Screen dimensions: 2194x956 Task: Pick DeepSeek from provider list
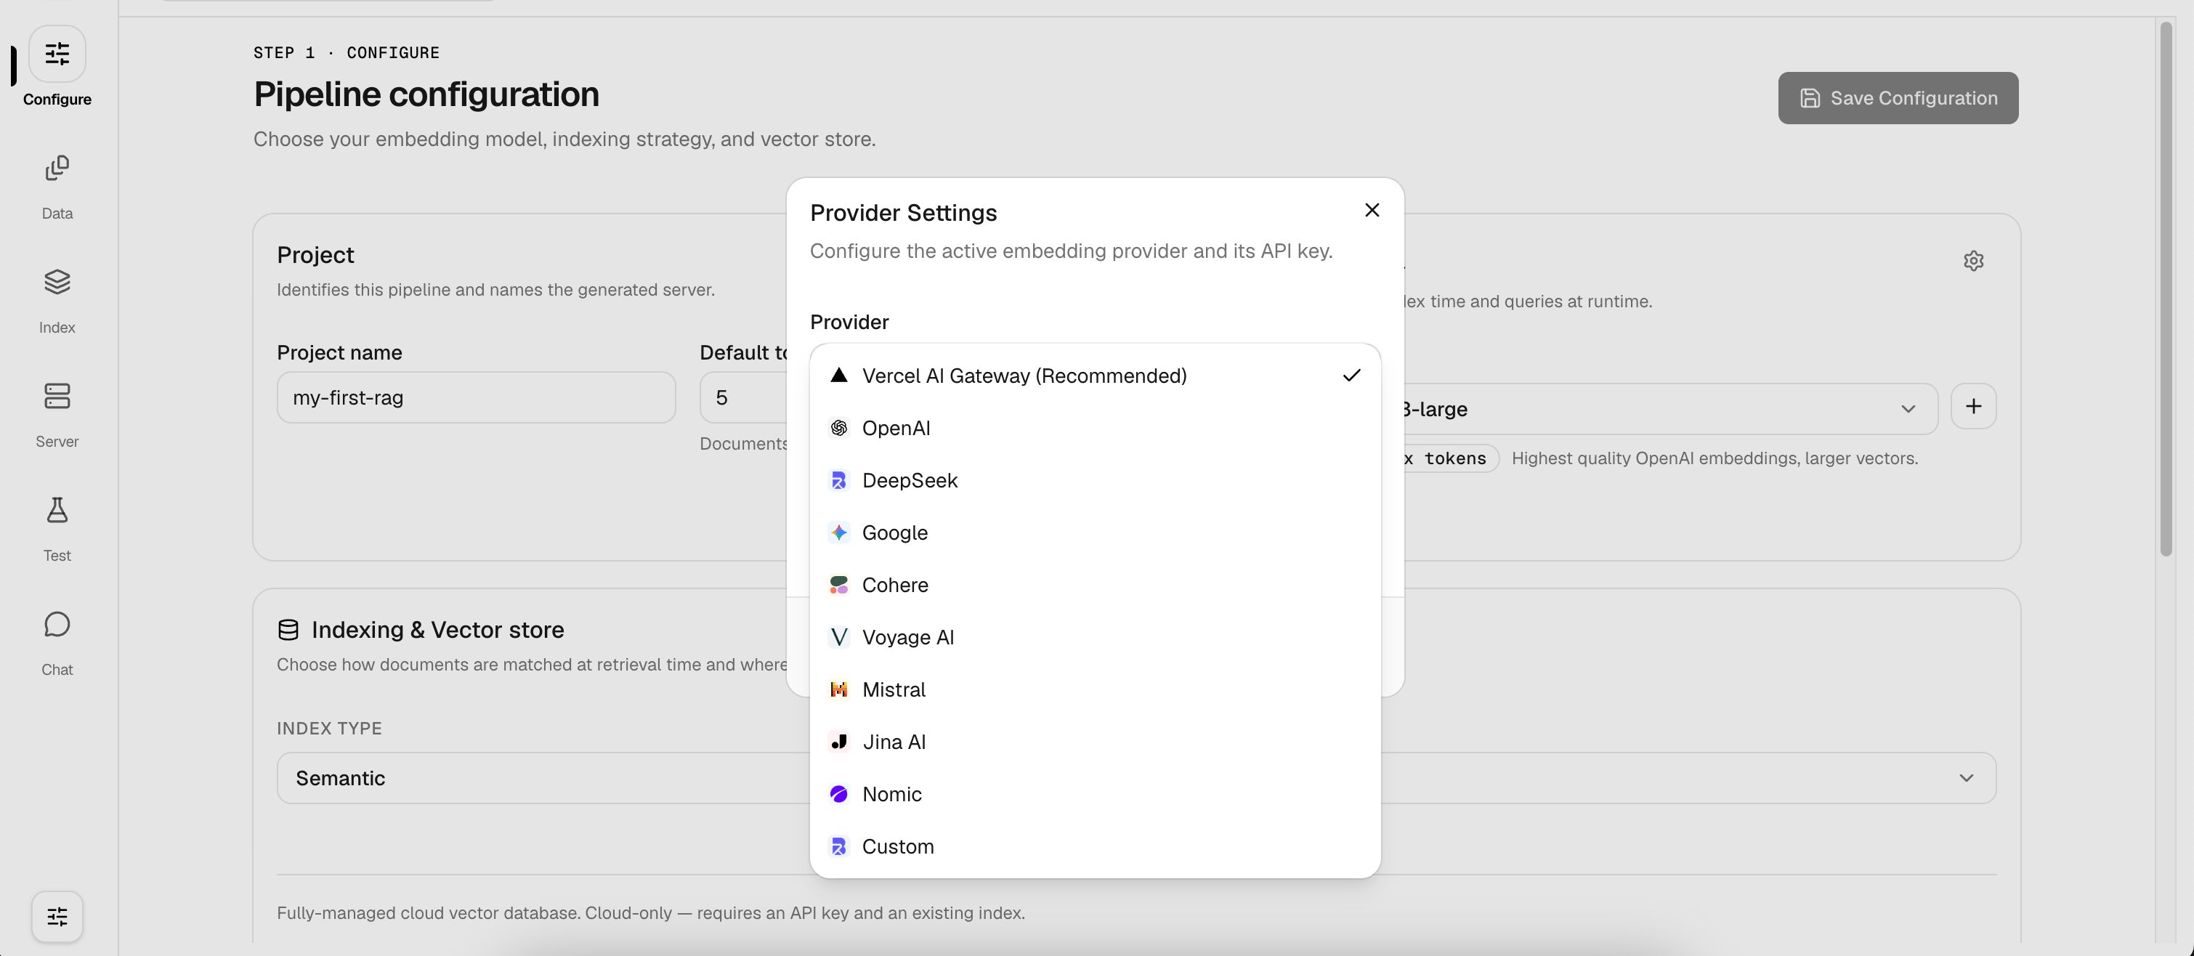tap(1094, 480)
